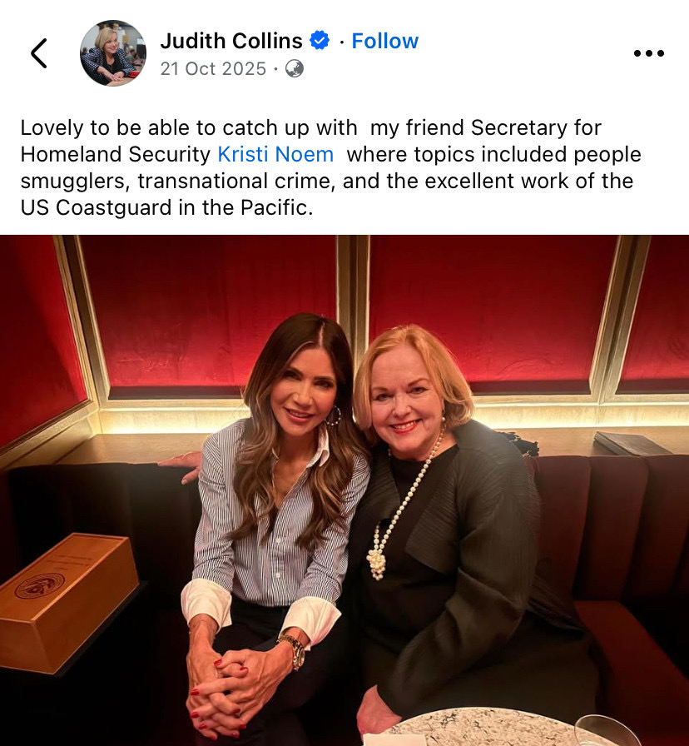
Task: Click the post caption text
Action: pos(330,167)
